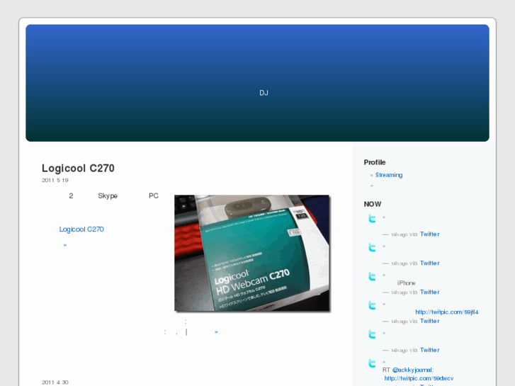
Task: Click the word Skype in the post body
Action: 108,195
